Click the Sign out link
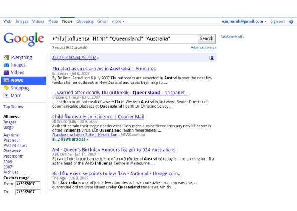This screenshot has width=297, height=211. pyautogui.click(x=277, y=21)
